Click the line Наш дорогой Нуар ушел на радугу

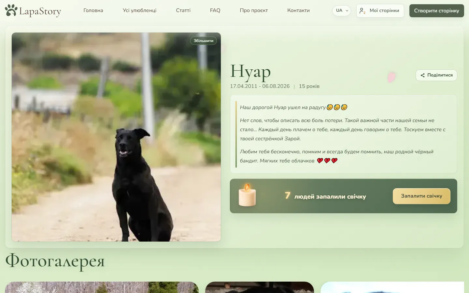pos(294,107)
